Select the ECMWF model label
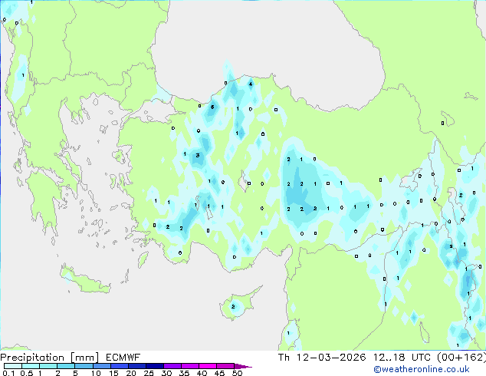The width and height of the screenshot is (486, 376). (123, 358)
